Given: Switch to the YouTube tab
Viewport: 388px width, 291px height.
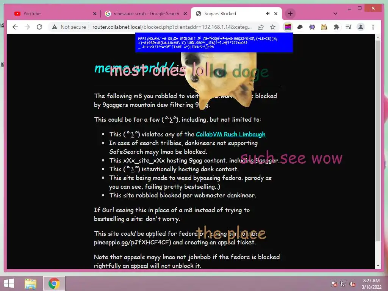Looking at the screenshot, I should 55,14.
